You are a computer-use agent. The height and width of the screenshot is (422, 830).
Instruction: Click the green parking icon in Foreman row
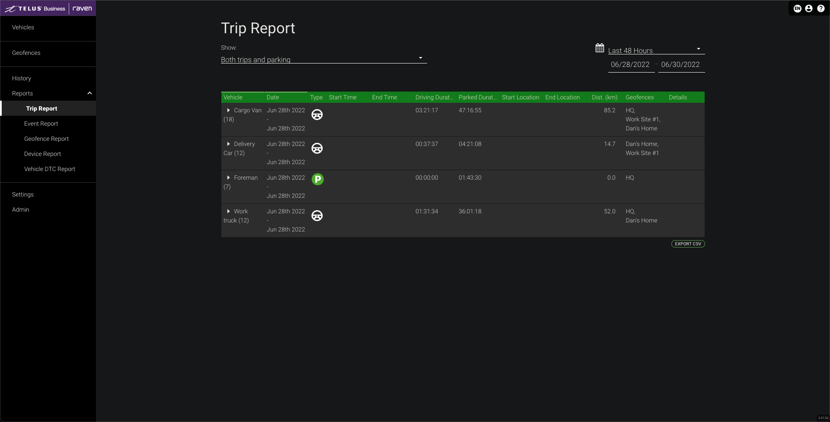pos(317,179)
